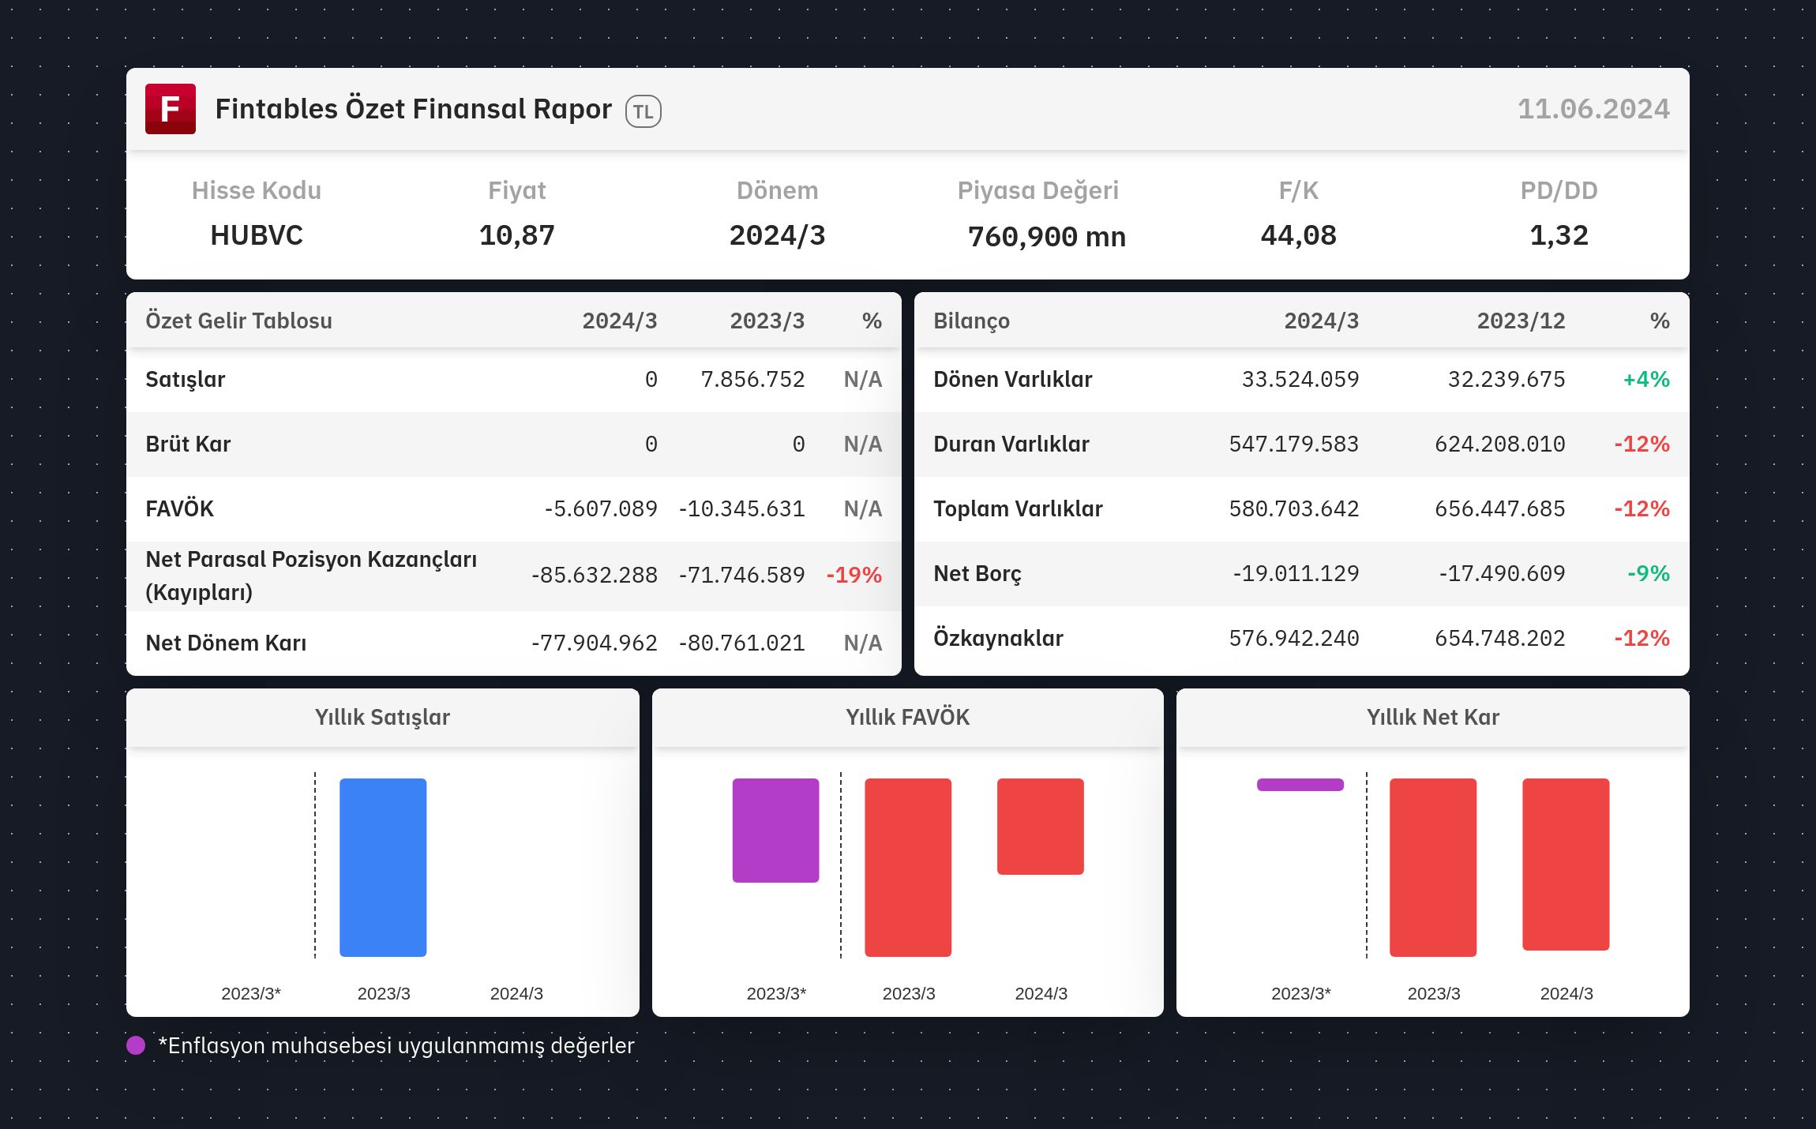Viewport: 1816px width, 1129px height.
Task: Click the FAVÖK value -10.345.631
Action: 742,508
